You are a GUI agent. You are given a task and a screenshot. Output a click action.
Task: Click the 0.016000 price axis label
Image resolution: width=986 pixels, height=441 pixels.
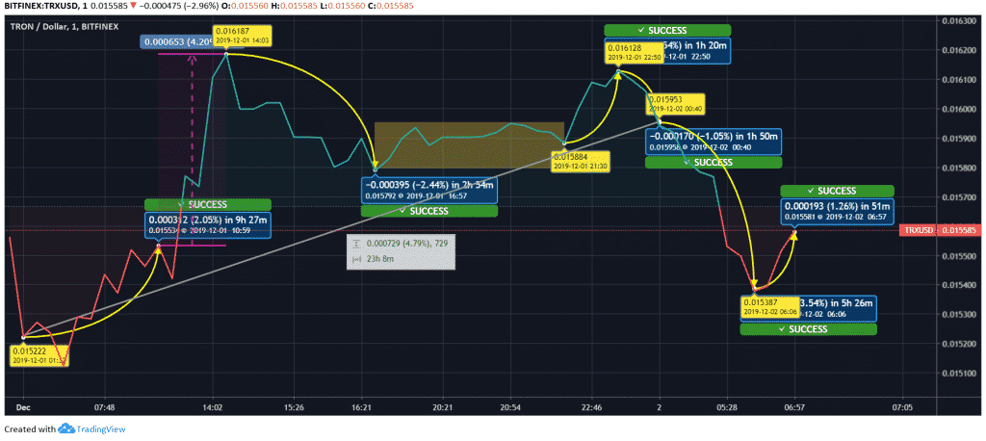pos(960,110)
